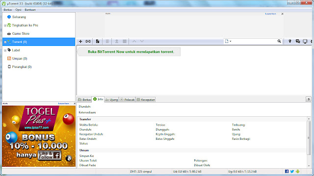Screen dimensions: 314x176
Task: Select Perangkat (0) devices item
Action: click(22, 67)
